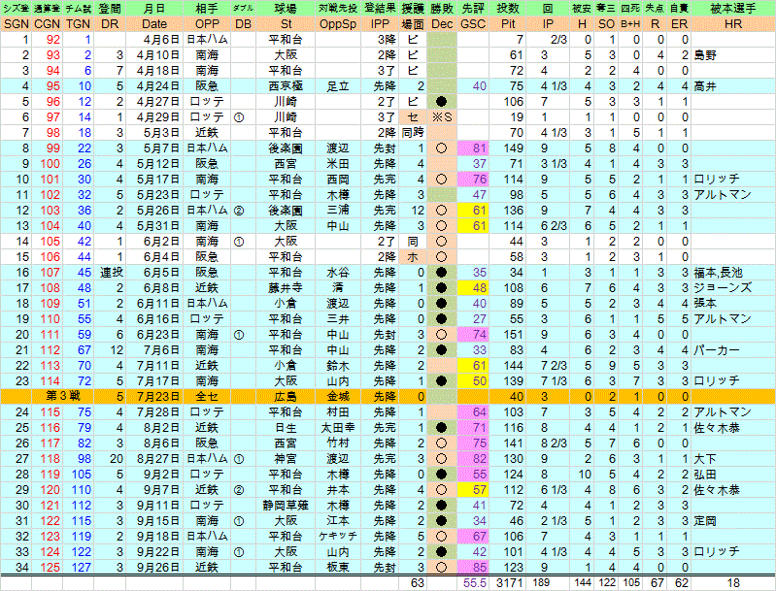
Task: Select the HR column header
Action: point(732,23)
